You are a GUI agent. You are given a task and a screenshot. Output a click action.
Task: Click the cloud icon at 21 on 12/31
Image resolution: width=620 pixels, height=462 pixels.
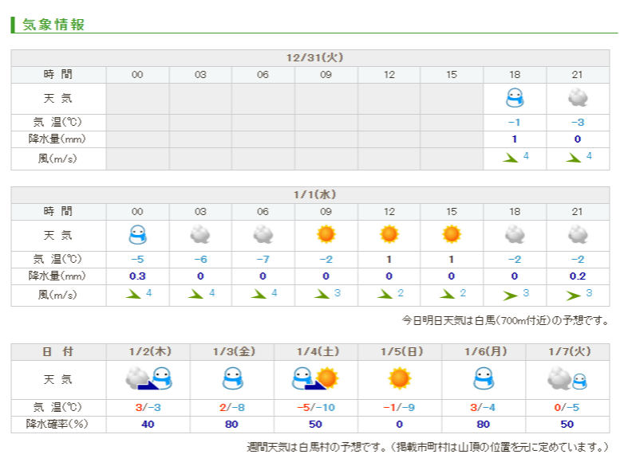click(x=578, y=98)
